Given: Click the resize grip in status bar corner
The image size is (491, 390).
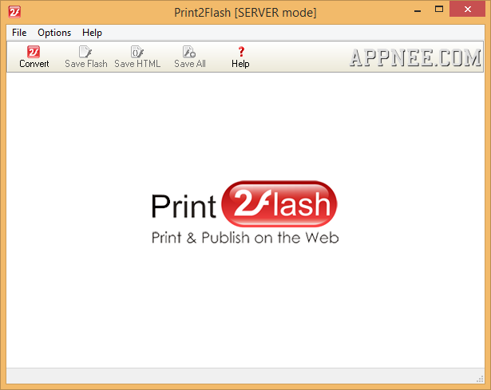Looking at the screenshot, I should tap(480, 379).
